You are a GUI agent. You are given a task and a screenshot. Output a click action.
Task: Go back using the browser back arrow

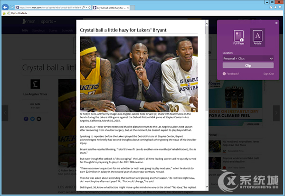click(x=5, y=7)
